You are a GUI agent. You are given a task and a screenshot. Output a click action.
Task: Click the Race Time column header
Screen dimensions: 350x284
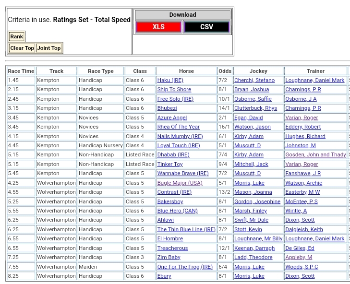[21, 71]
